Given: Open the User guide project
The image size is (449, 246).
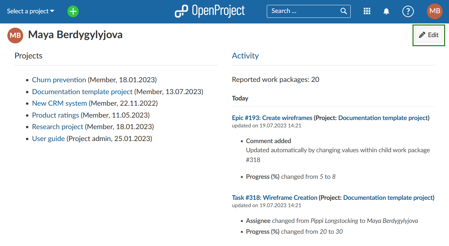Looking at the screenshot, I should click(x=48, y=139).
